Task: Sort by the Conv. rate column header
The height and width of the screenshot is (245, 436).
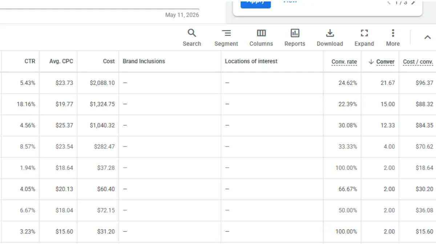Action: tap(344, 62)
